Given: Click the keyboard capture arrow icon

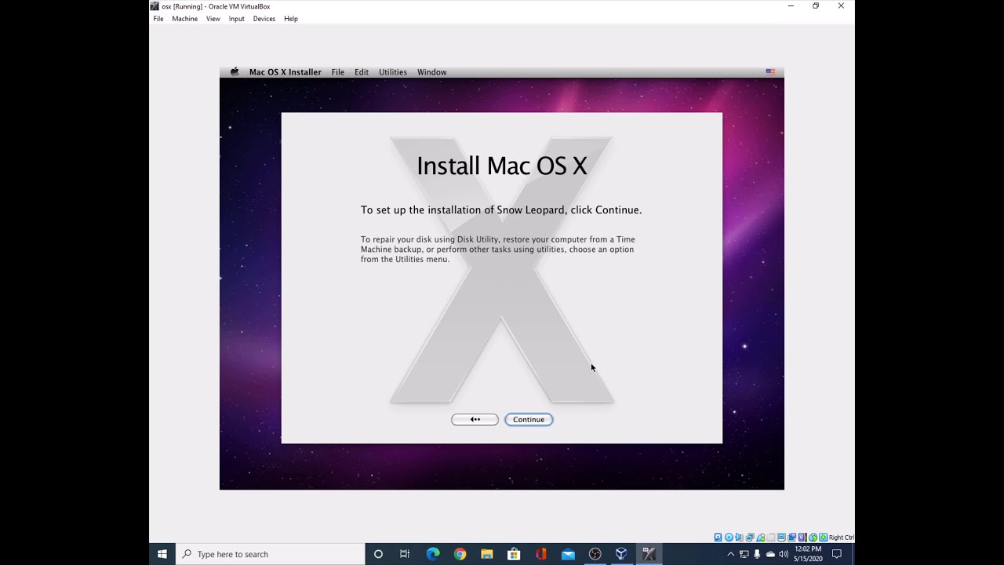Looking at the screenshot, I should 823,538.
